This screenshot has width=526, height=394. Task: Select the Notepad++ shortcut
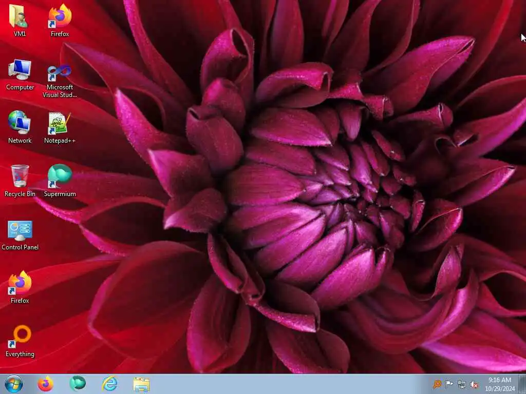click(60, 127)
